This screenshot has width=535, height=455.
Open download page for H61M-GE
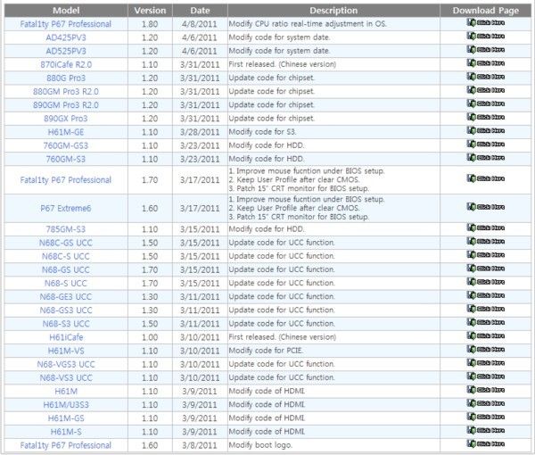[486, 131]
